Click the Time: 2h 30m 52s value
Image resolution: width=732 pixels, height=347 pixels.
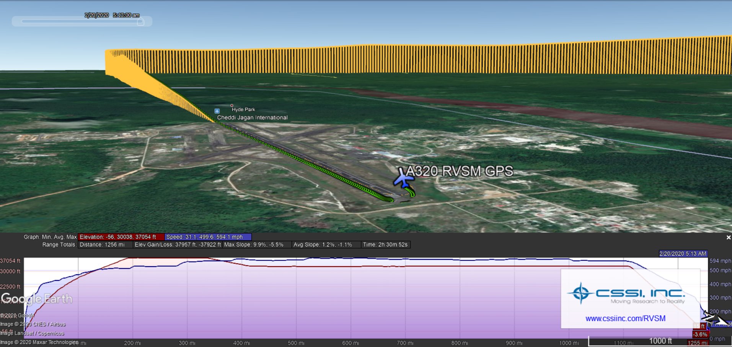(385, 244)
